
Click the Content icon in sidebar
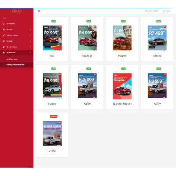tap(4, 41)
